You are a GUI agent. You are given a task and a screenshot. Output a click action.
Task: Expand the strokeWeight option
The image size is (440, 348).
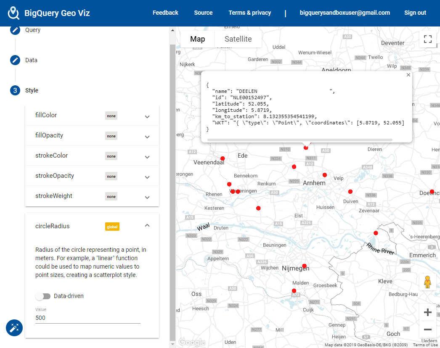tap(147, 198)
